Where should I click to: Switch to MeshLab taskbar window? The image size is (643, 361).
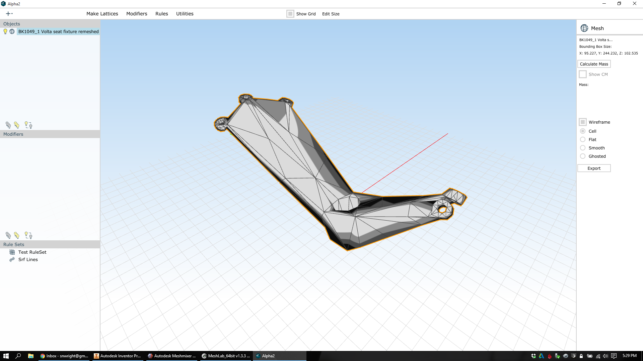coord(226,356)
